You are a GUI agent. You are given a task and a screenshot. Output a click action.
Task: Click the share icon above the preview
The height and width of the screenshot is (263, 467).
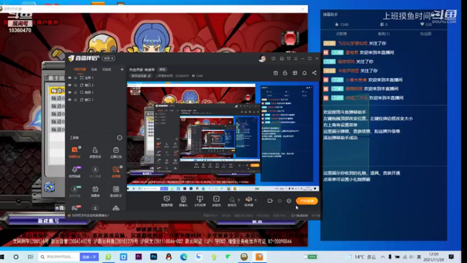pos(314,73)
